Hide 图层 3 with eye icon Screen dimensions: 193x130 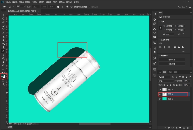point(160,94)
